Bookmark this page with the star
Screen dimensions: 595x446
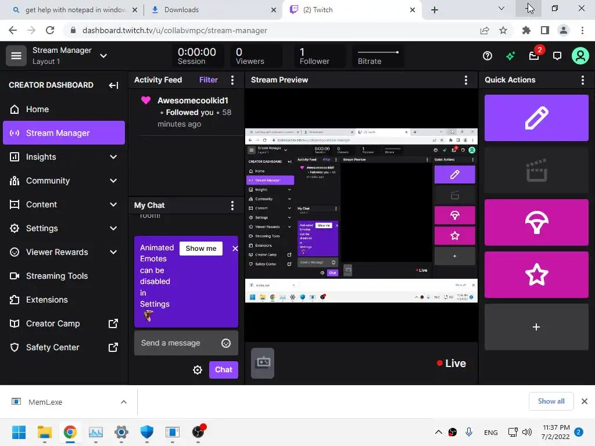[x=503, y=30]
